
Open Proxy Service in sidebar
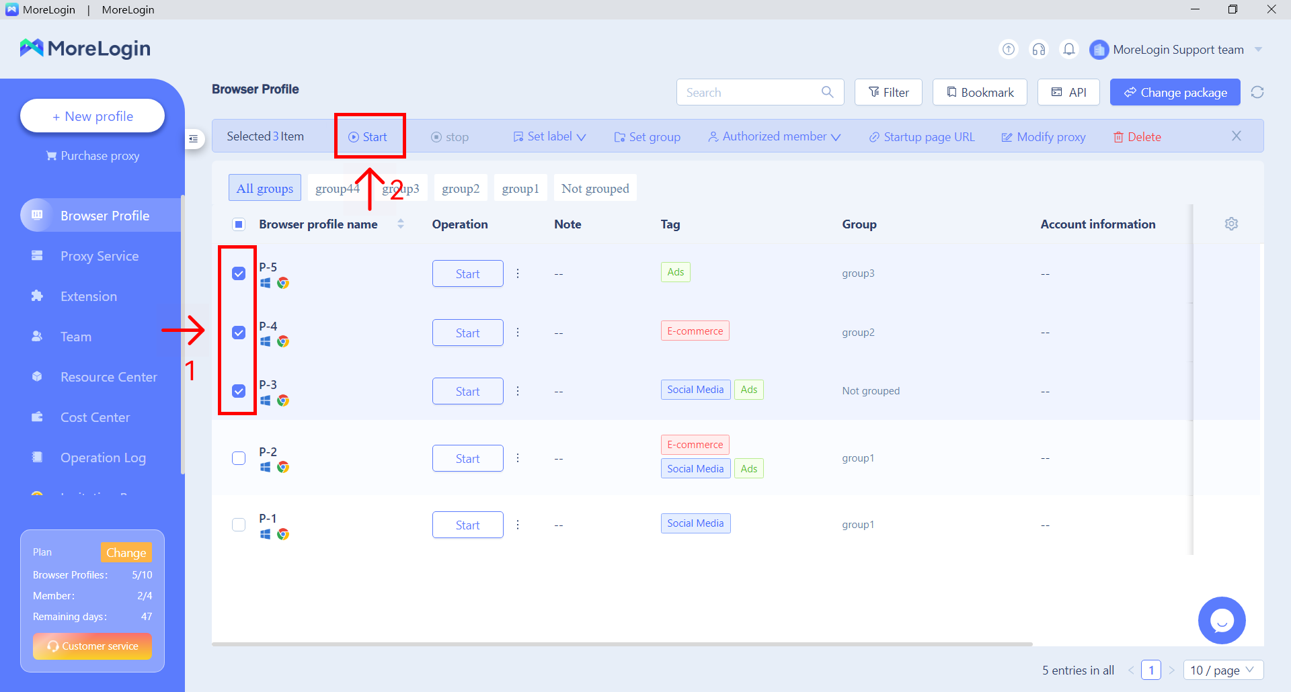[100, 256]
